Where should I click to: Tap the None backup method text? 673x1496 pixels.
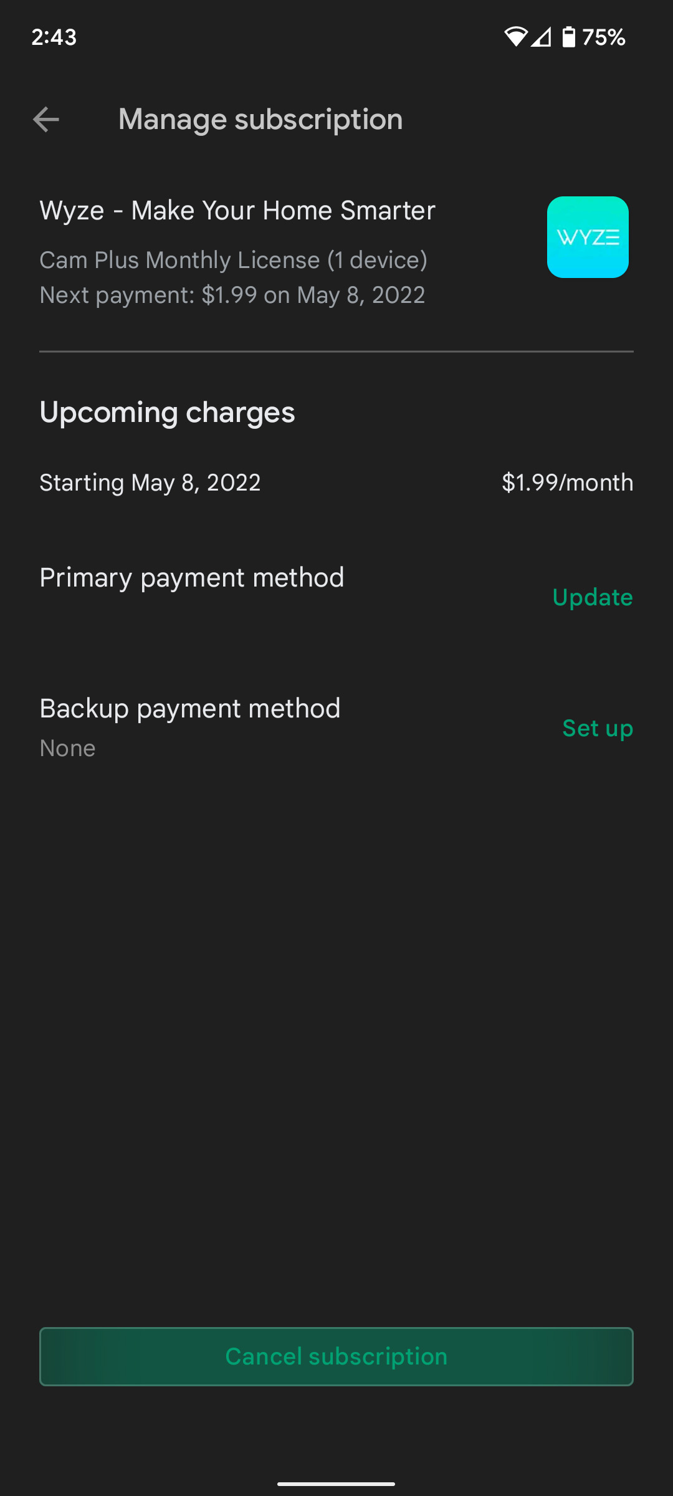click(x=67, y=748)
